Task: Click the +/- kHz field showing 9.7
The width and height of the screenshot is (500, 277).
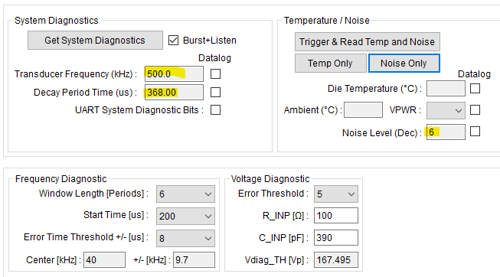Action: tap(194, 260)
